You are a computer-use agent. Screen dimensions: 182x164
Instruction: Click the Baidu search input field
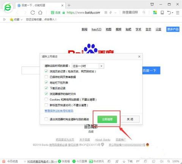[31, 70]
